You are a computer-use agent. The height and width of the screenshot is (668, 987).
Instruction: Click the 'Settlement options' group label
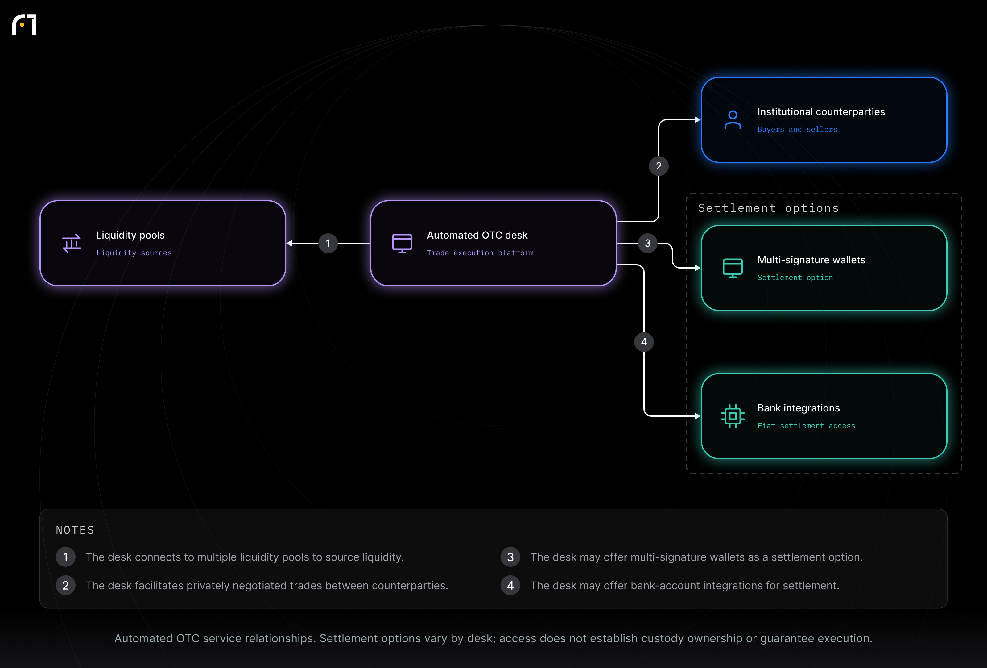click(768, 208)
